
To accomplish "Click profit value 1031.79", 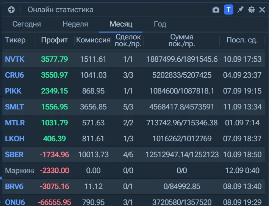I will tap(55, 123).
